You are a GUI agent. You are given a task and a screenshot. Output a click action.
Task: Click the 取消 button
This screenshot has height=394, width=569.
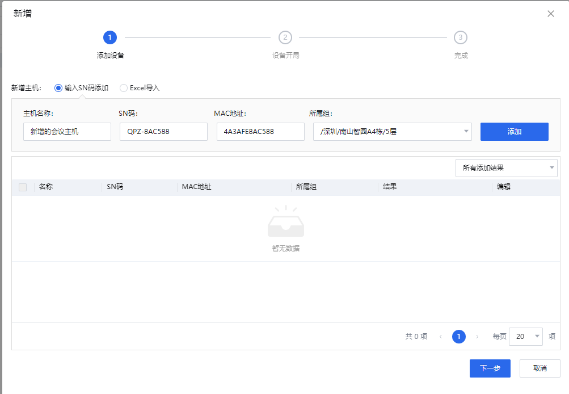tap(540, 368)
